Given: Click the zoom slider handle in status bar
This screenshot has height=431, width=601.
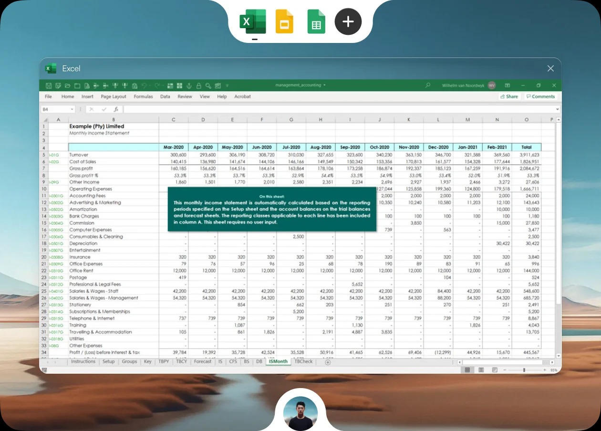Looking at the screenshot, I should 524,370.
